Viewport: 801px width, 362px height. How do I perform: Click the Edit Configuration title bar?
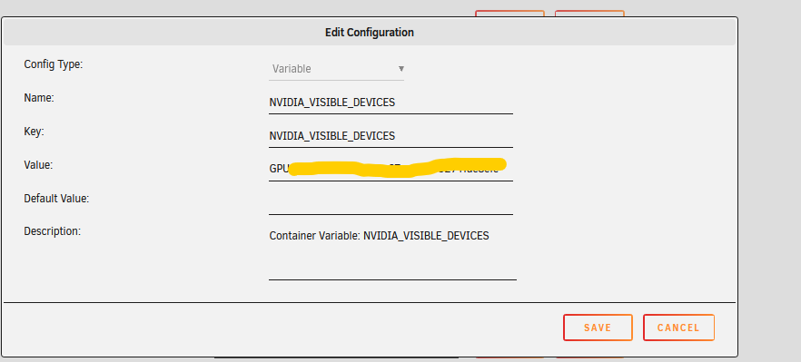(x=370, y=33)
